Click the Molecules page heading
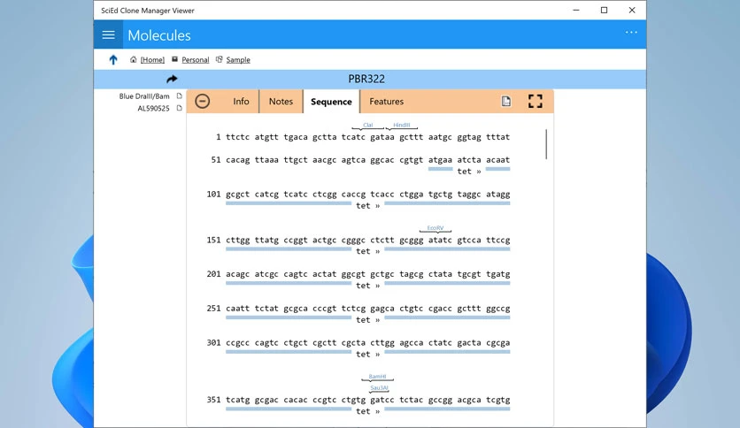This screenshot has height=428, width=740. [x=159, y=35]
